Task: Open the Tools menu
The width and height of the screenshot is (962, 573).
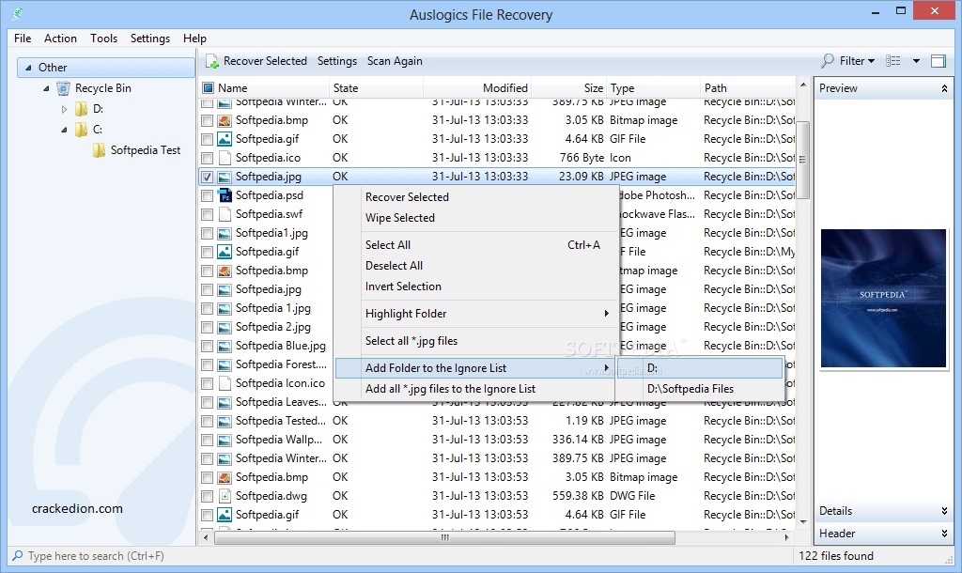Action: 103,38
